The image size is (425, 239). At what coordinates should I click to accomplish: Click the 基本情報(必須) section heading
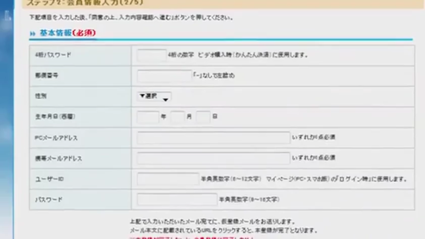pyautogui.click(x=67, y=33)
